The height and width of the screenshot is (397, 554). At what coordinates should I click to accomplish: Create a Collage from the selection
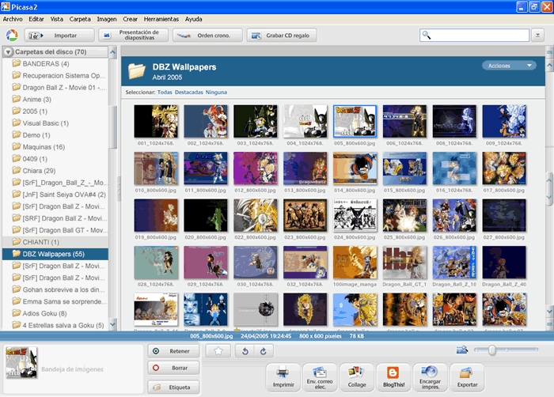pyautogui.click(x=357, y=377)
